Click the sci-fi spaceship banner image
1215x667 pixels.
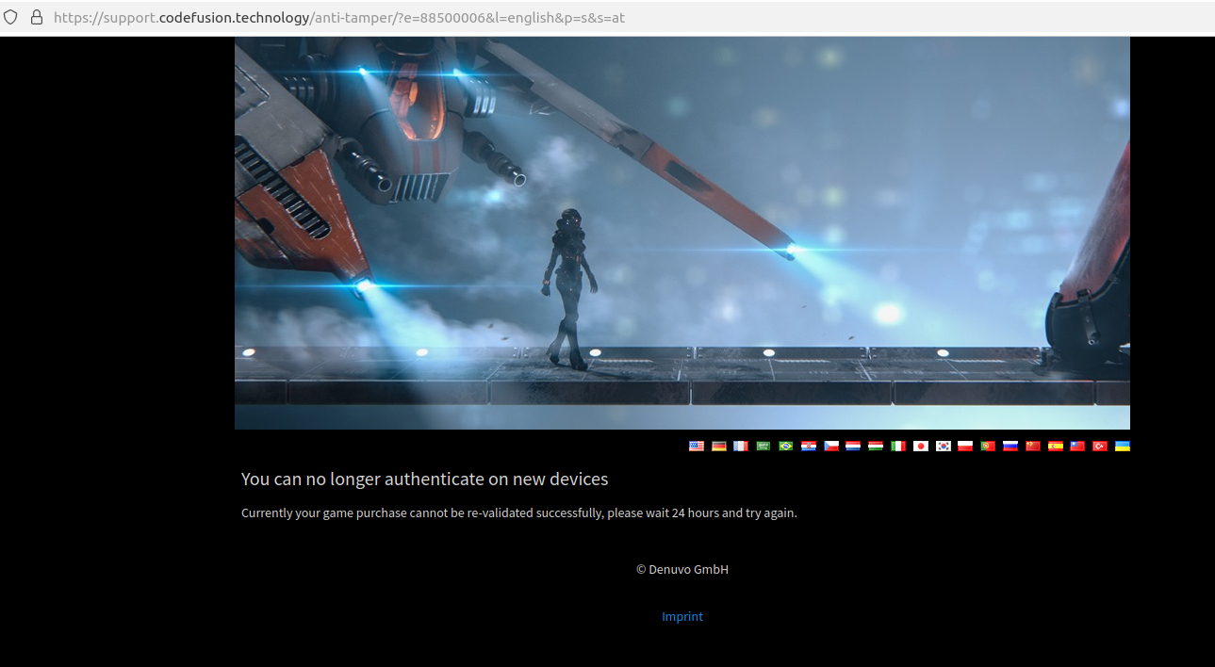point(682,233)
